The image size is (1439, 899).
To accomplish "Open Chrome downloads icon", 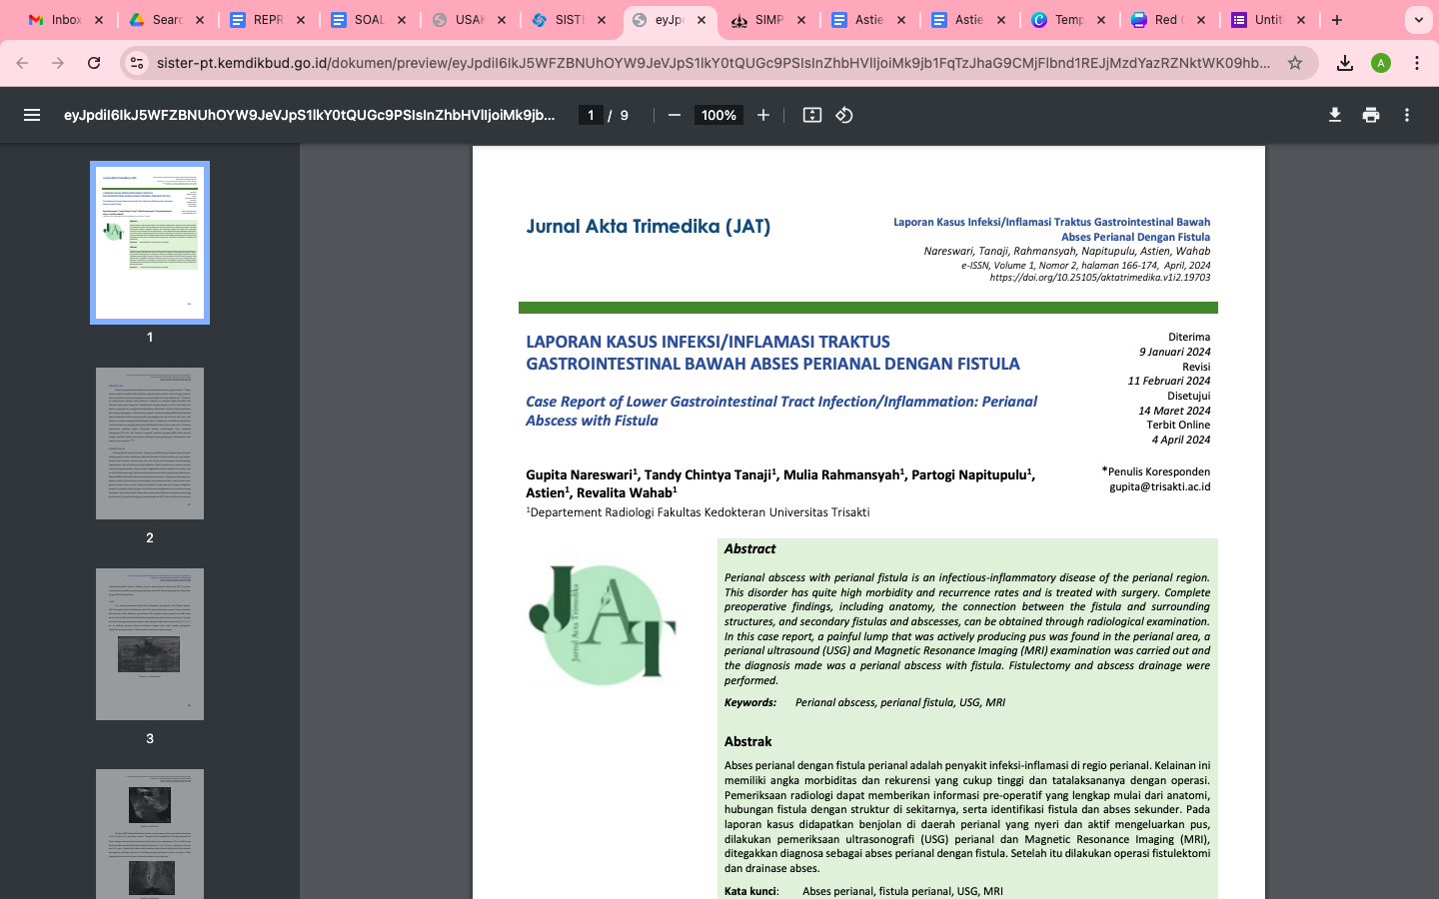I will [1345, 63].
